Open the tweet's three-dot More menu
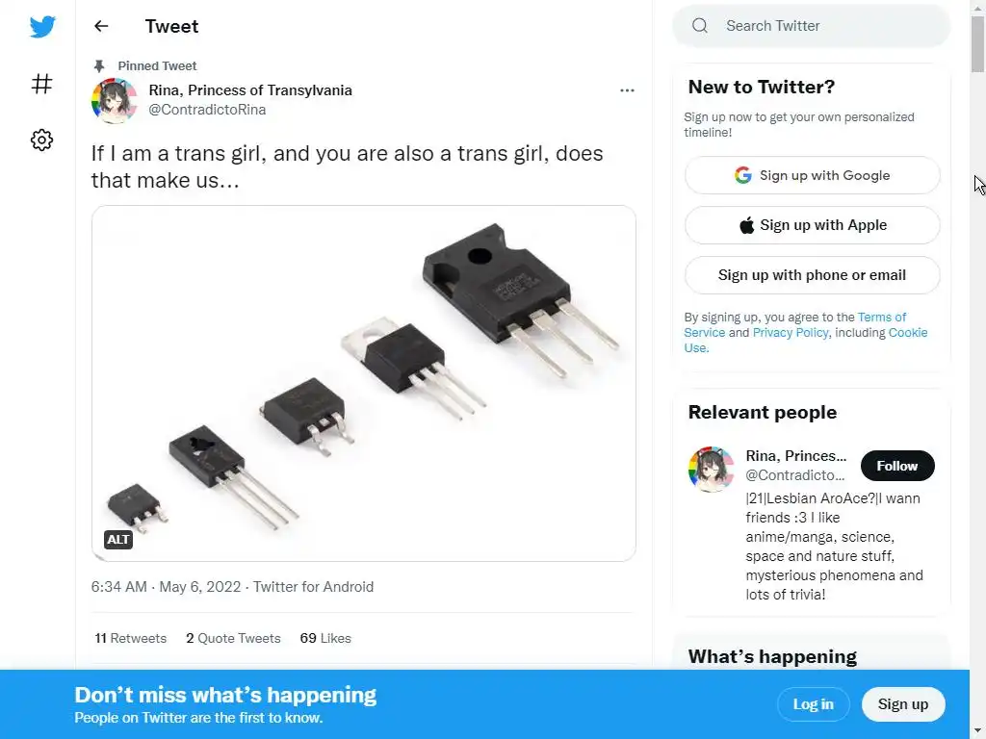 coord(627,90)
